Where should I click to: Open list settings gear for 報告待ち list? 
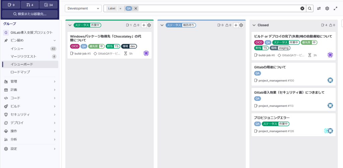pyautogui.click(x=241, y=25)
